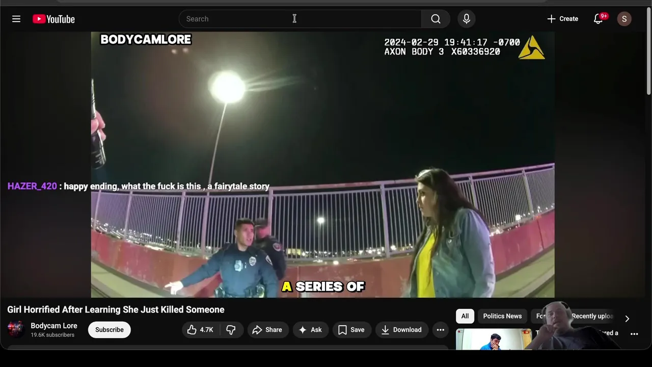Share this video

tap(267, 330)
